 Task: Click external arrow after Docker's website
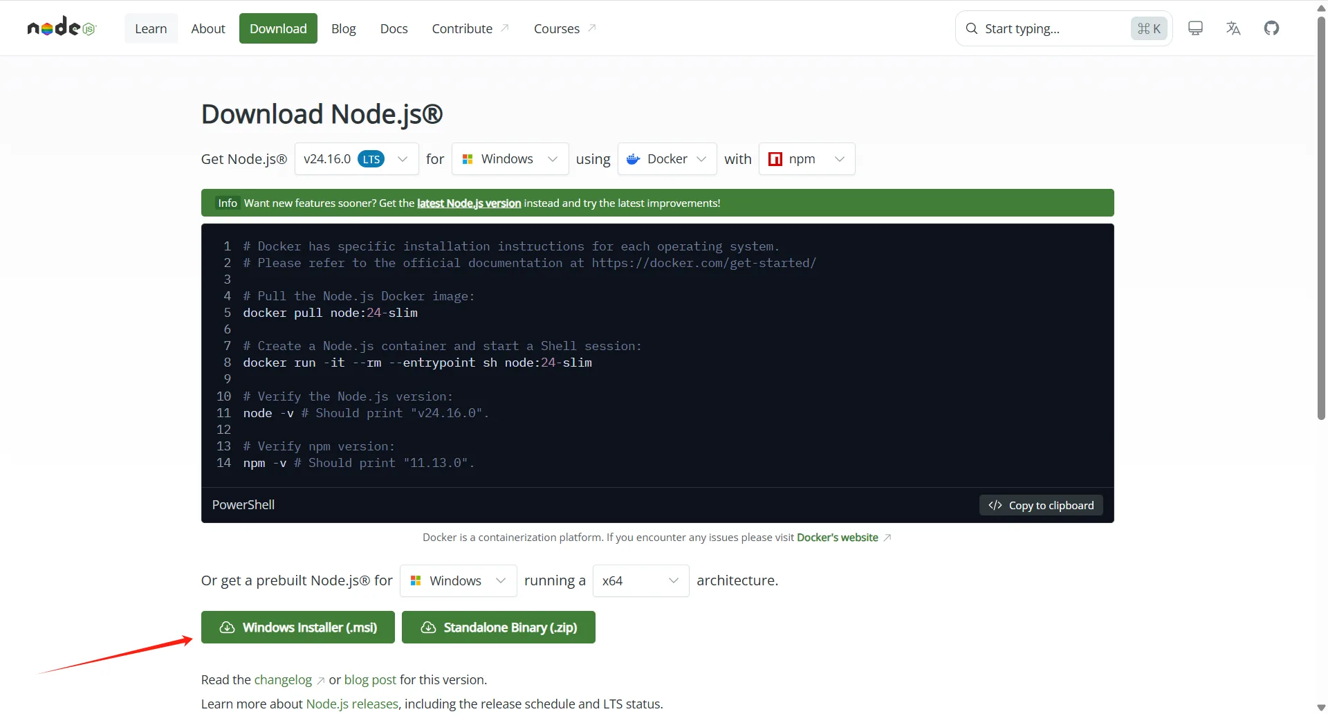point(887,538)
